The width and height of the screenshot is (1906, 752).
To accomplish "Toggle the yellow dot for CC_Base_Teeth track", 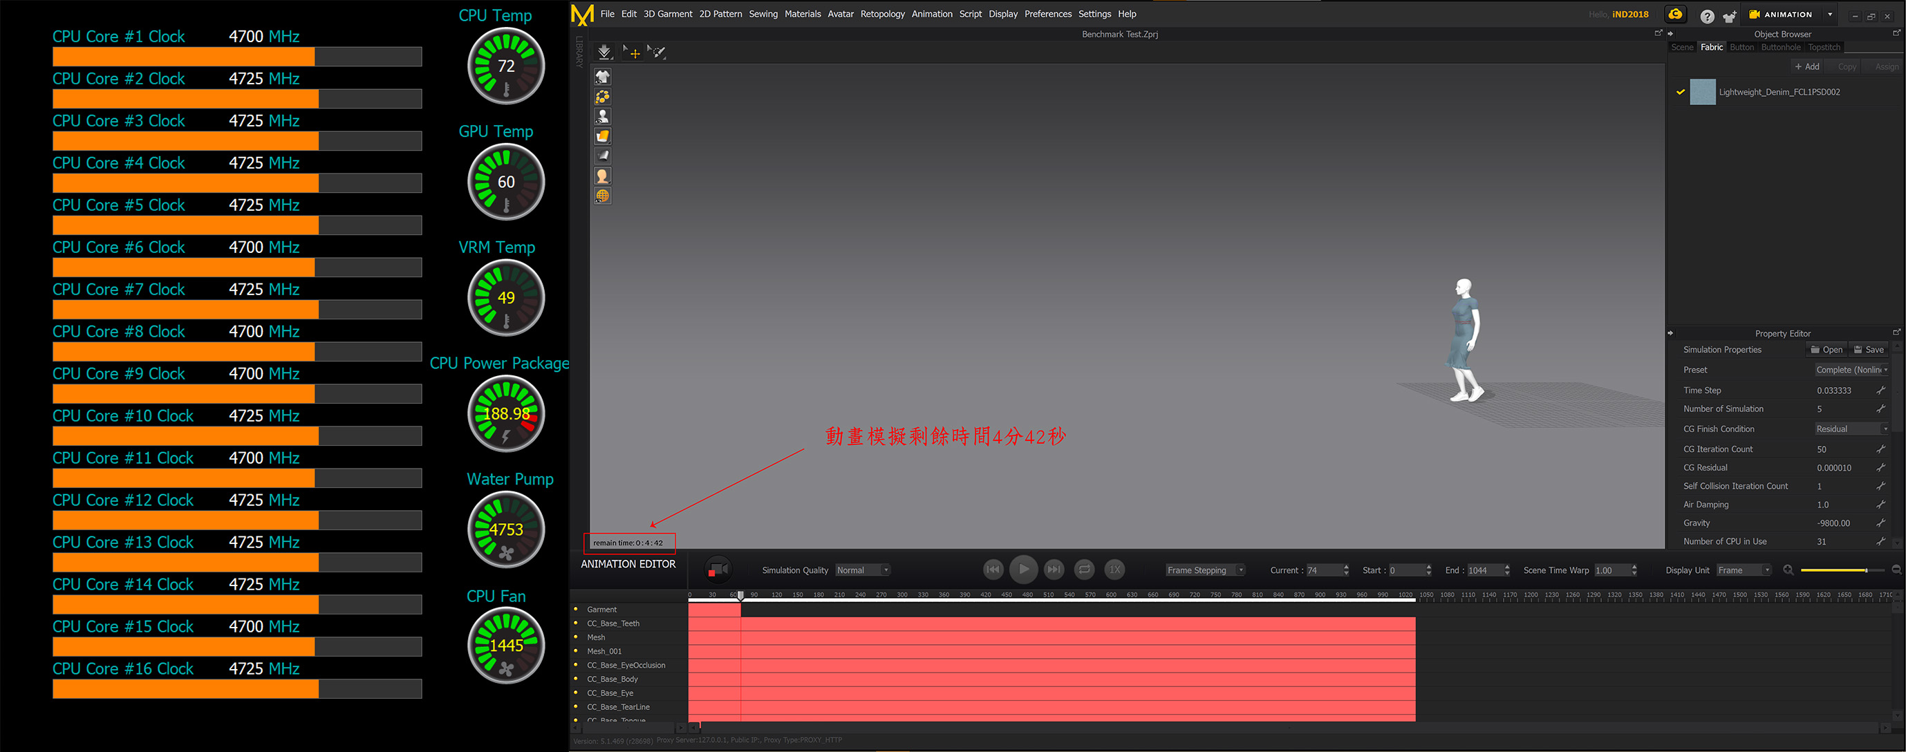I will [576, 623].
